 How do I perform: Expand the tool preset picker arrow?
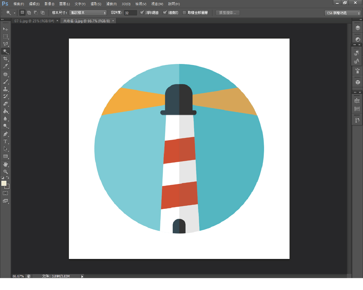(14, 13)
